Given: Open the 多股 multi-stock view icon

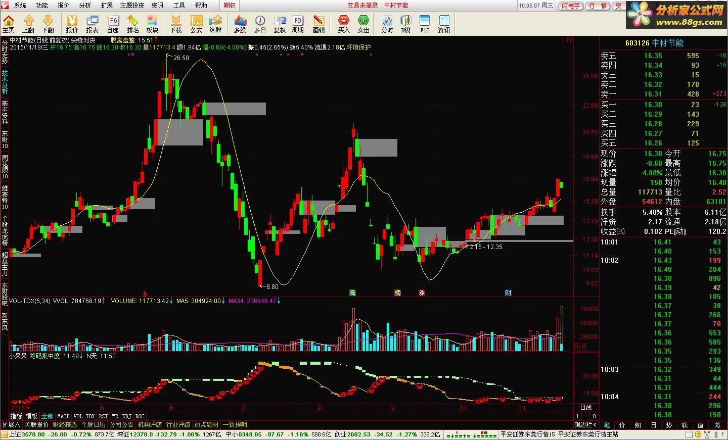Looking at the screenshot, I should tap(240, 24).
